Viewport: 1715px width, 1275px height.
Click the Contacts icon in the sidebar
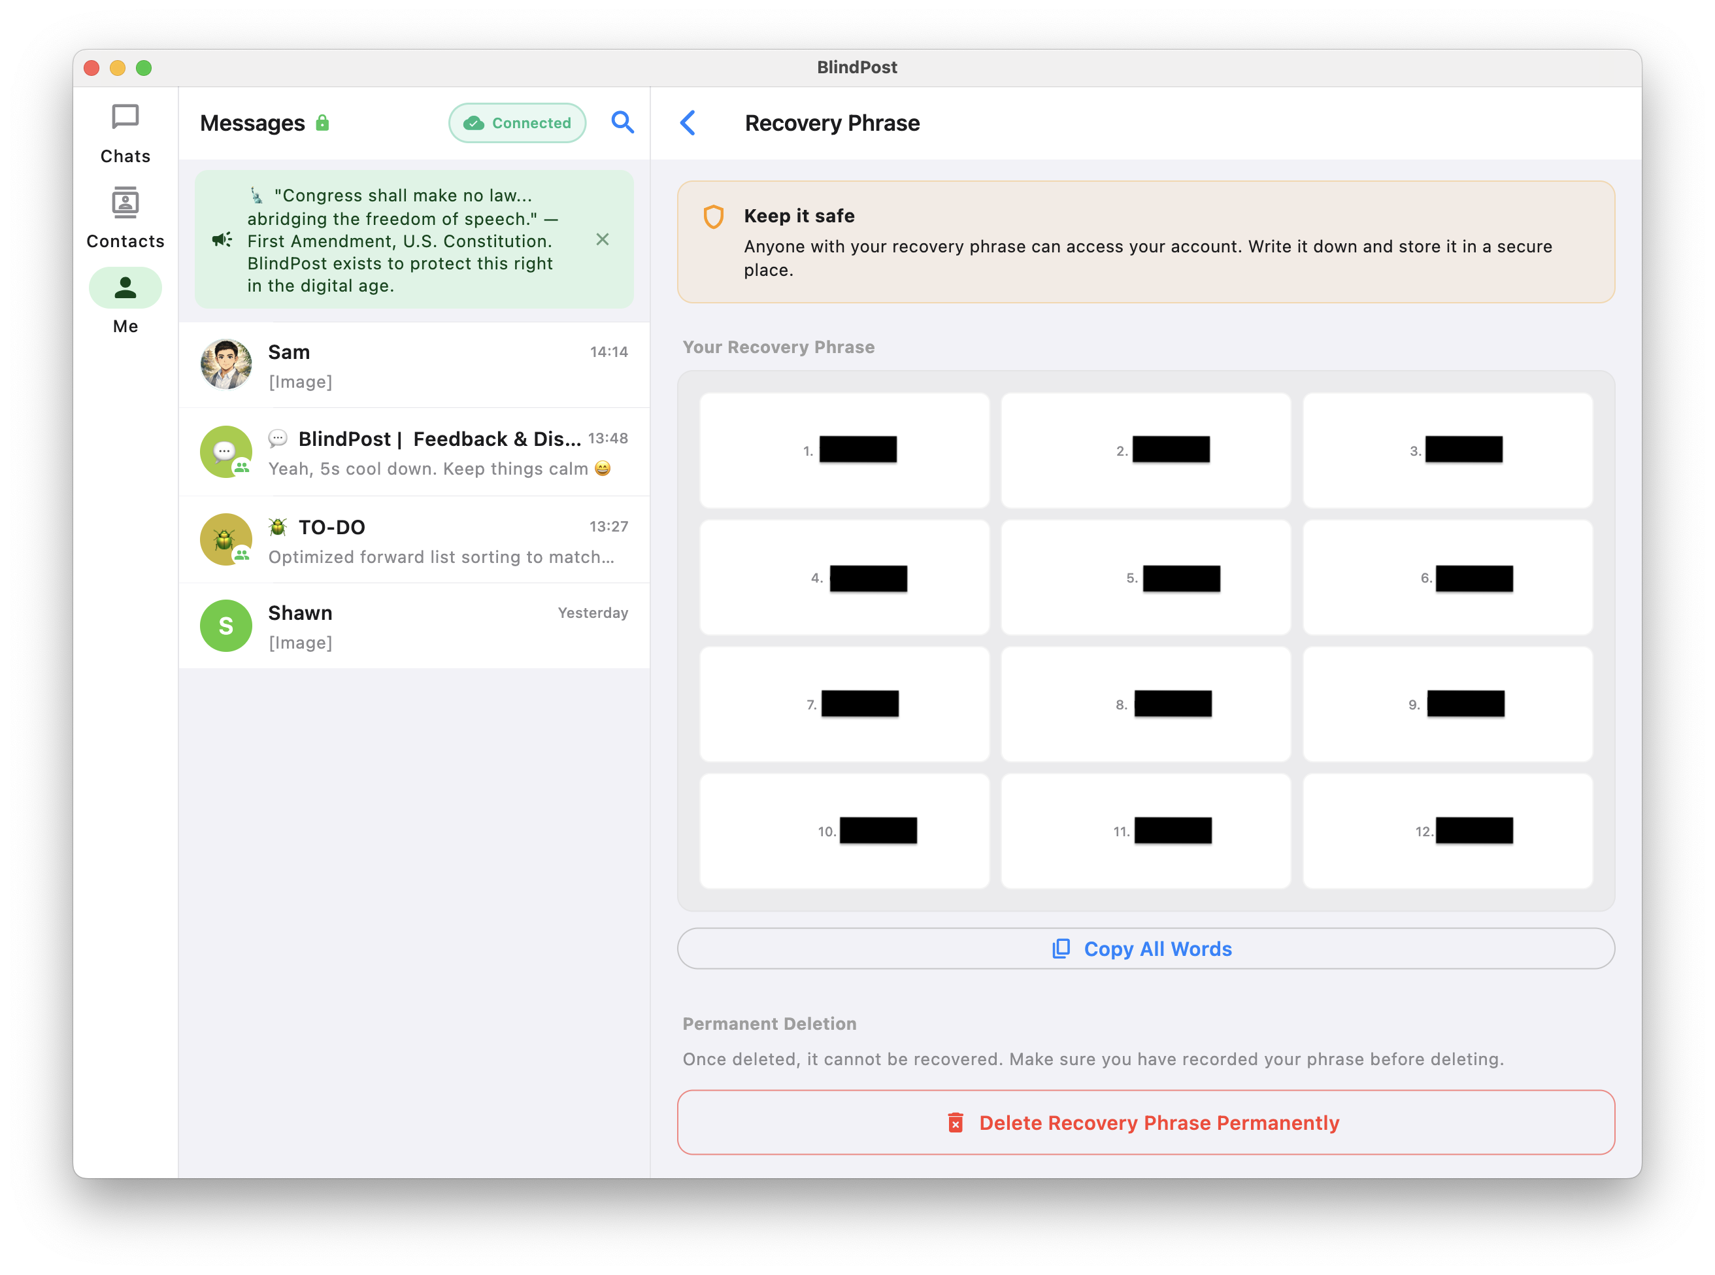click(124, 203)
